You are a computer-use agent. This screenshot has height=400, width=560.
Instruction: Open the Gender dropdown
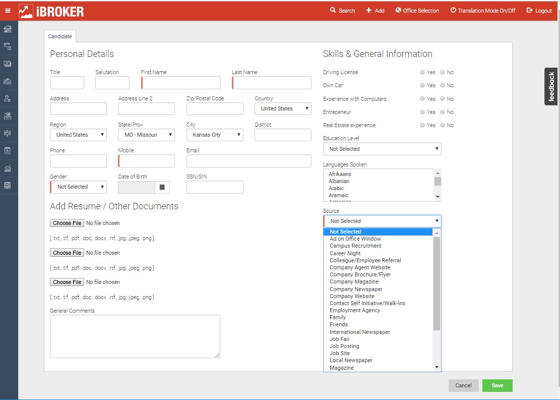(78, 187)
